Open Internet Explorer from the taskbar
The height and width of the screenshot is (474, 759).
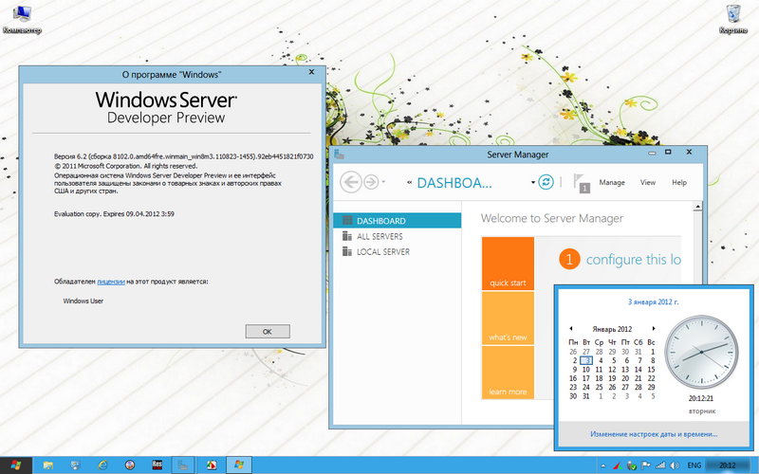(102, 465)
